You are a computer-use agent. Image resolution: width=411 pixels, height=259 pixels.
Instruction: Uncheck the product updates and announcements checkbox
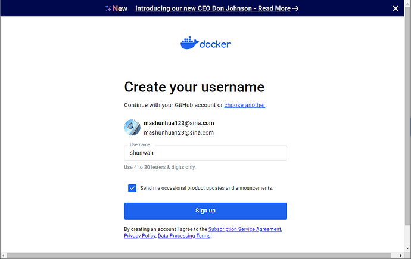[x=132, y=188]
